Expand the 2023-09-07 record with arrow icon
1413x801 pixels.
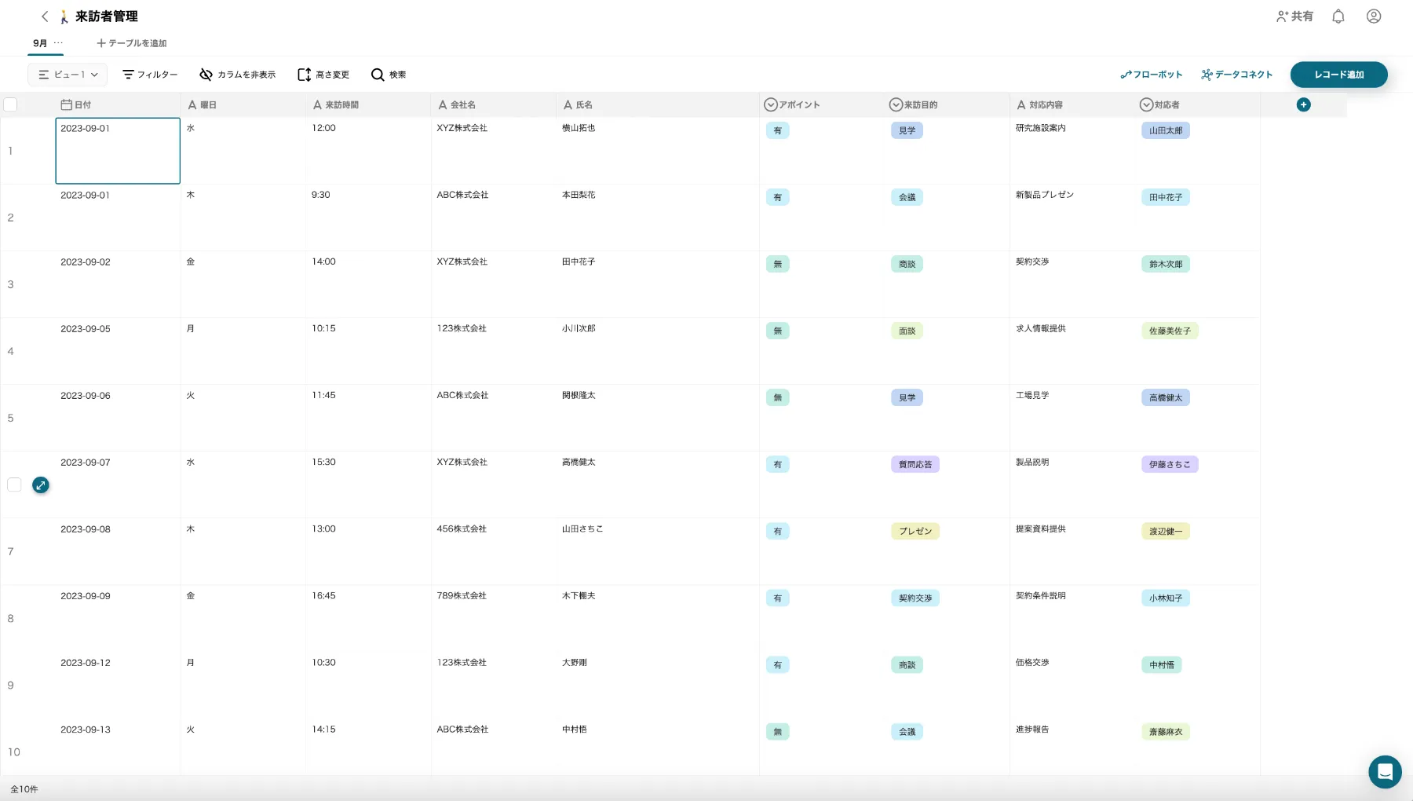tap(41, 485)
